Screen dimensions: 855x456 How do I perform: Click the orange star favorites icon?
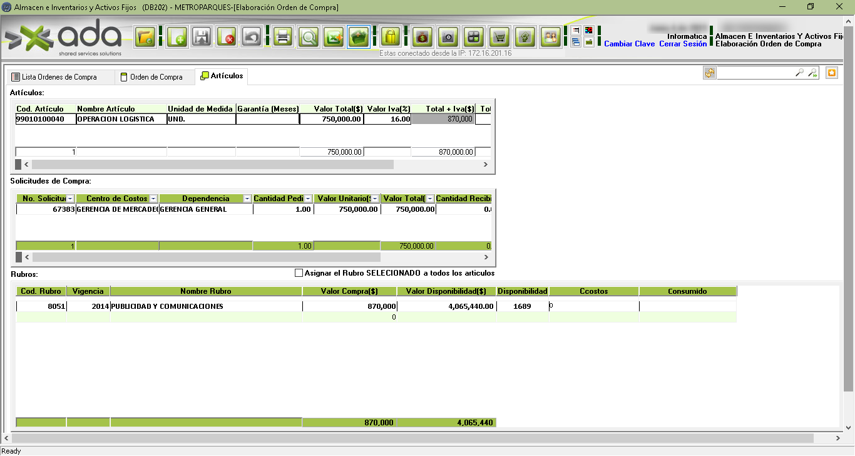(x=831, y=73)
